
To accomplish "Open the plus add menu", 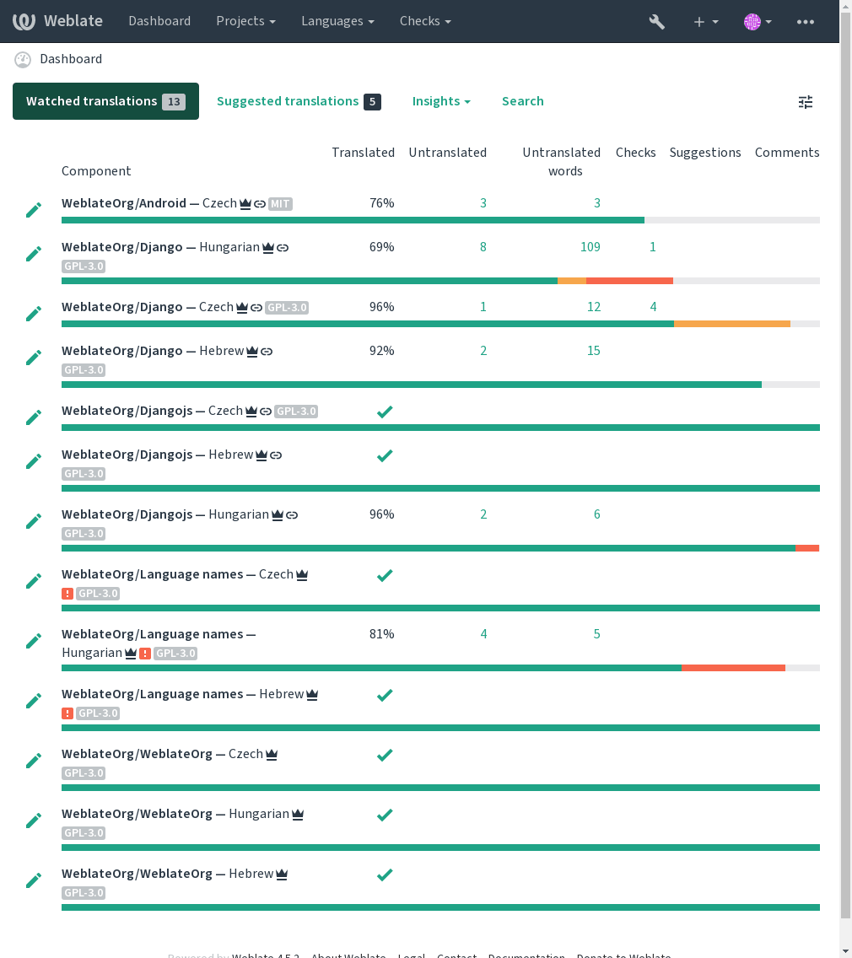I will tap(705, 22).
